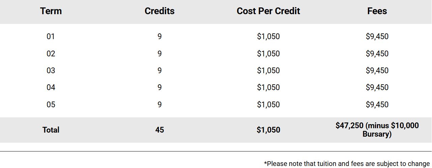Click the Term column header

(x=51, y=11)
